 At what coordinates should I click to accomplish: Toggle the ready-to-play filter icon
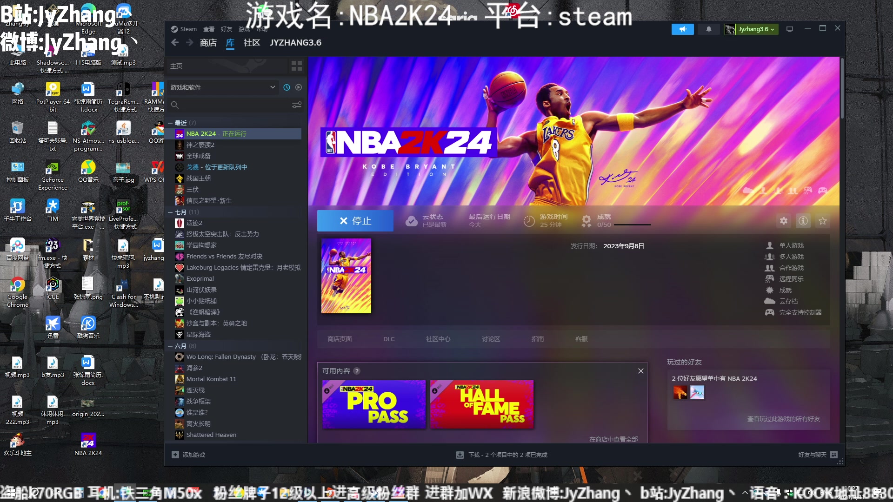[299, 87]
